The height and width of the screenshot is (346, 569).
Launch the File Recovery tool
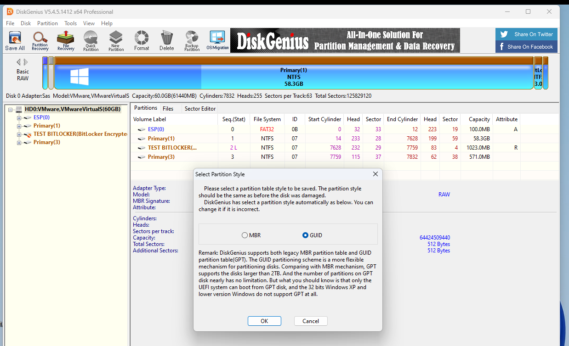(x=66, y=41)
